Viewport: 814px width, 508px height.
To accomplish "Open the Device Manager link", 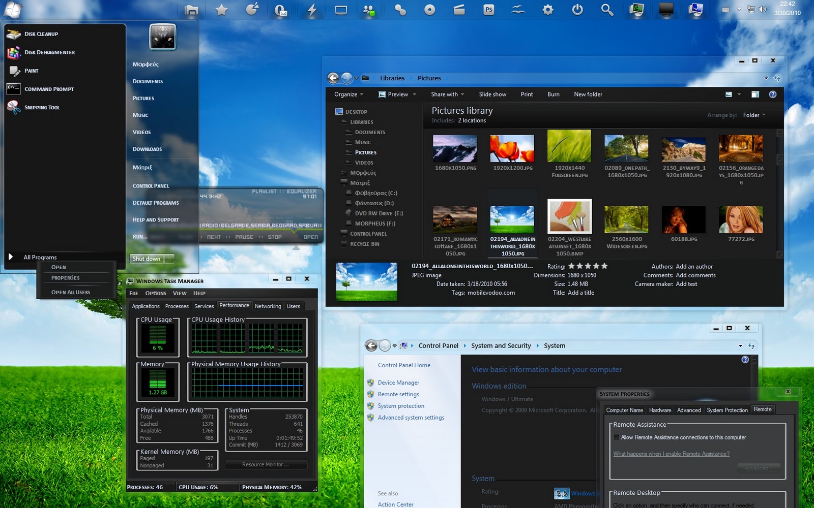I will [x=398, y=383].
